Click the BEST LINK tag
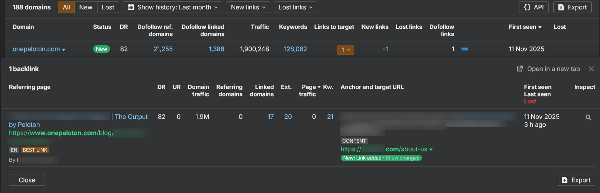 [x=35, y=150]
